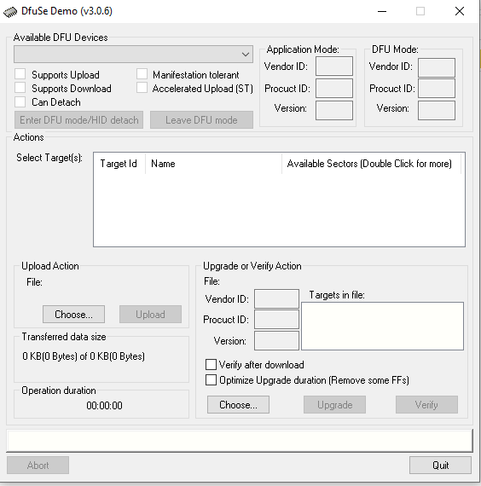Click DFU Mode Procuct ID field
This screenshot has height=486, width=481.
[x=437, y=89]
